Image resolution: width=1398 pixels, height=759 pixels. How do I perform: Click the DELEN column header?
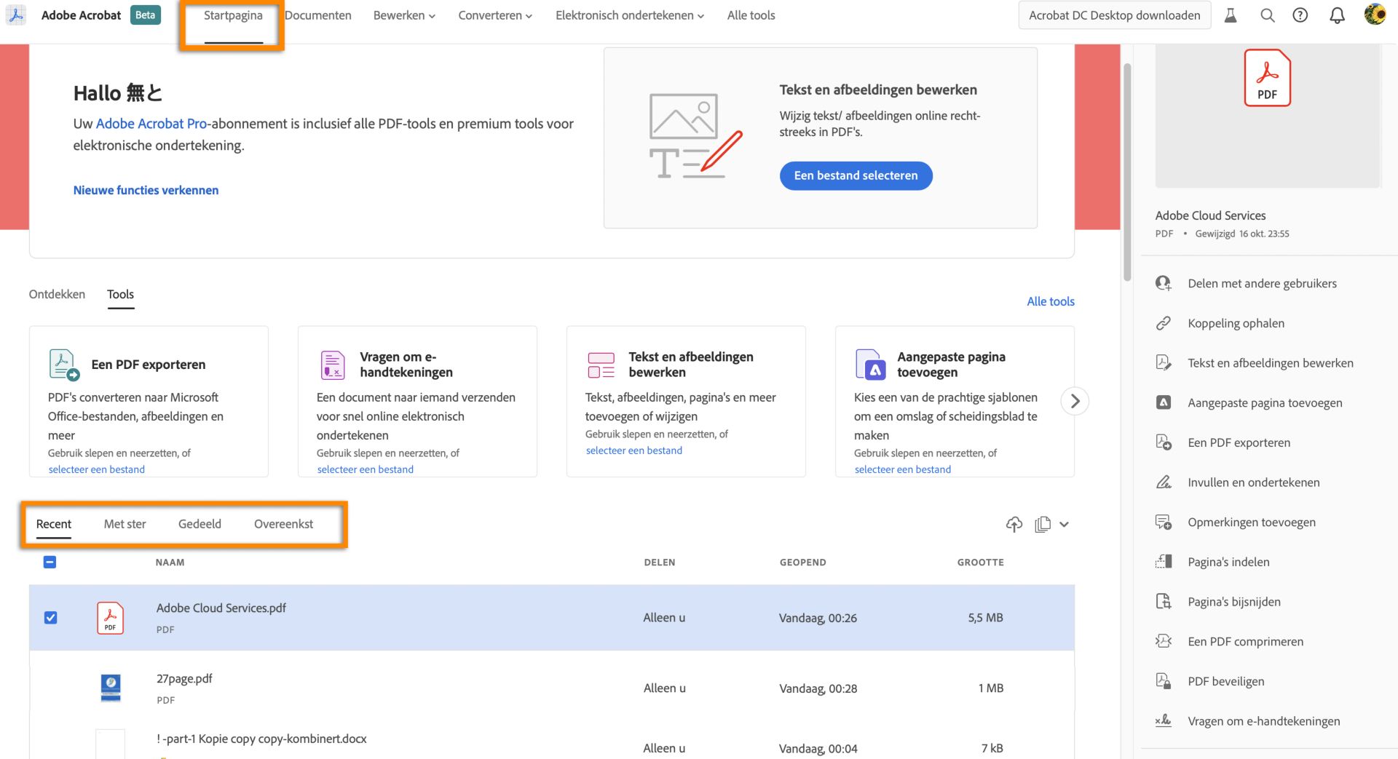pyautogui.click(x=660, y=563)
